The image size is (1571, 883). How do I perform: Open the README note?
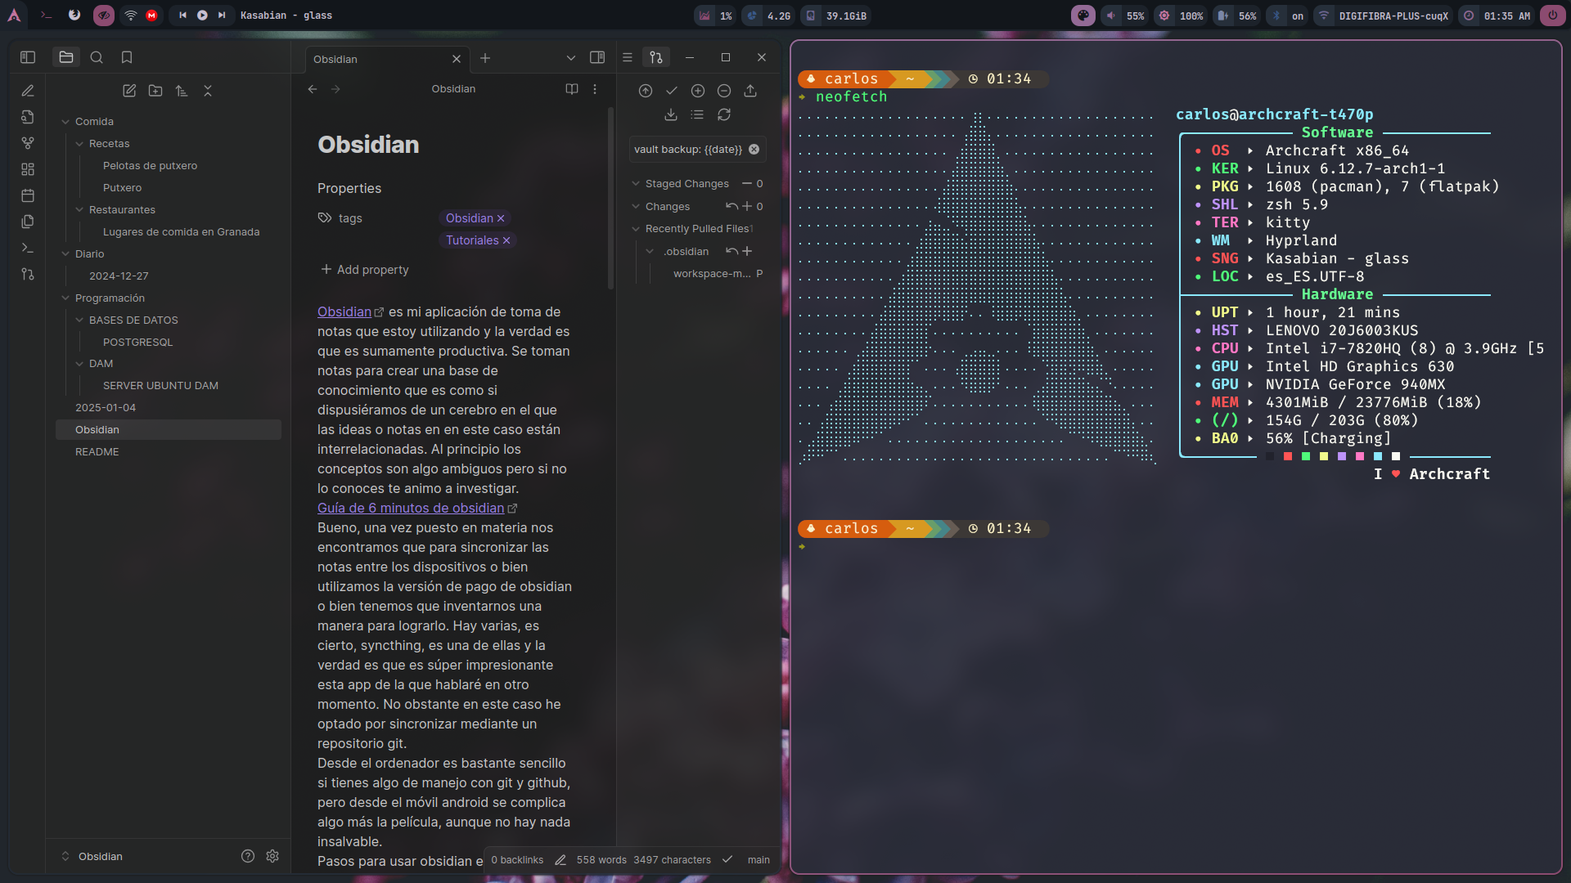(x=97, y=452)
